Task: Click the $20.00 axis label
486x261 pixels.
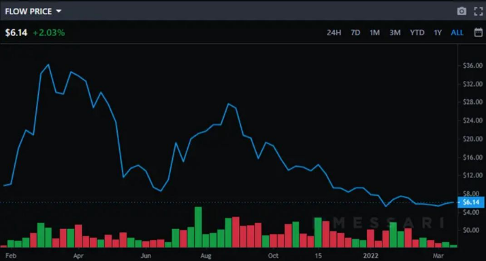Action: coord(472,139)
